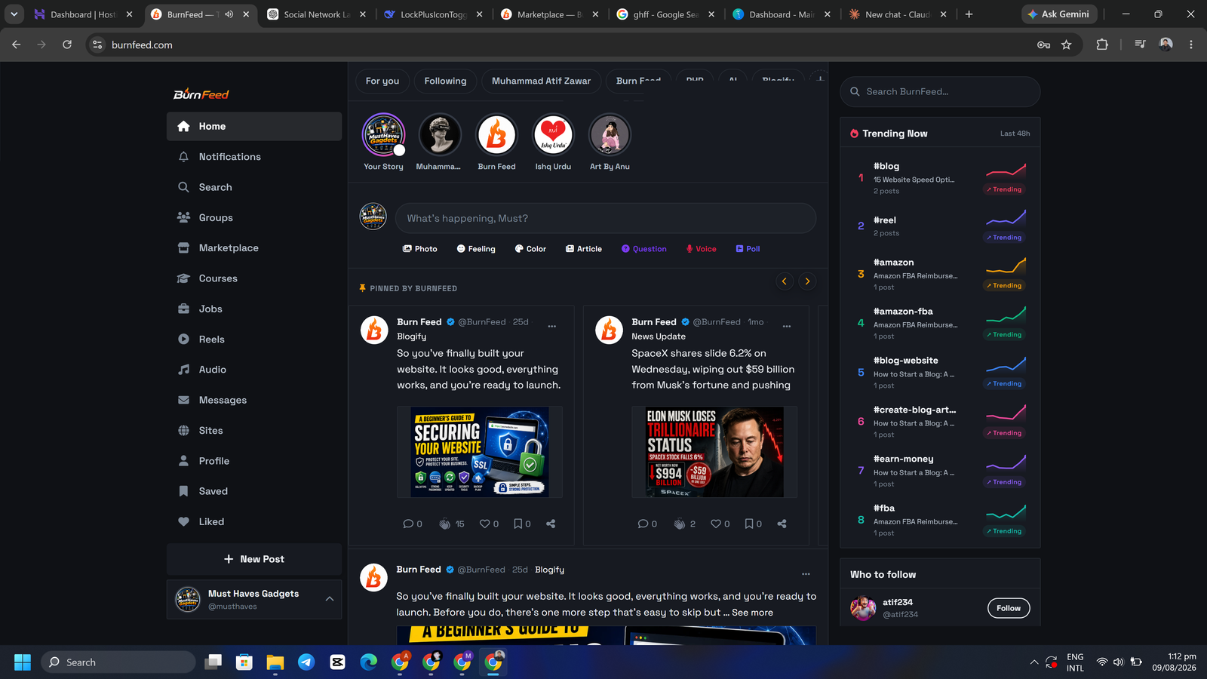Add Photo to new post
Viewport: 1207px width, 679px height.
(x=419, y=249)
